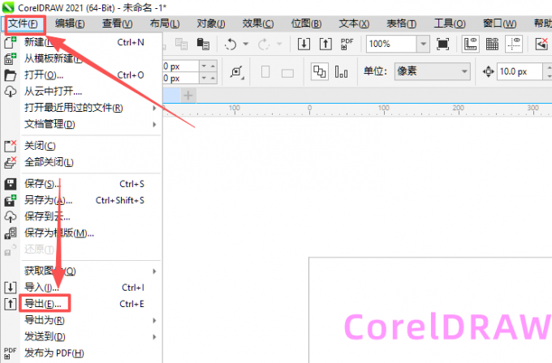
Task: Choose 全部关闭(L) menu entry
Action: pyautogui.click(x=83, y=162)
